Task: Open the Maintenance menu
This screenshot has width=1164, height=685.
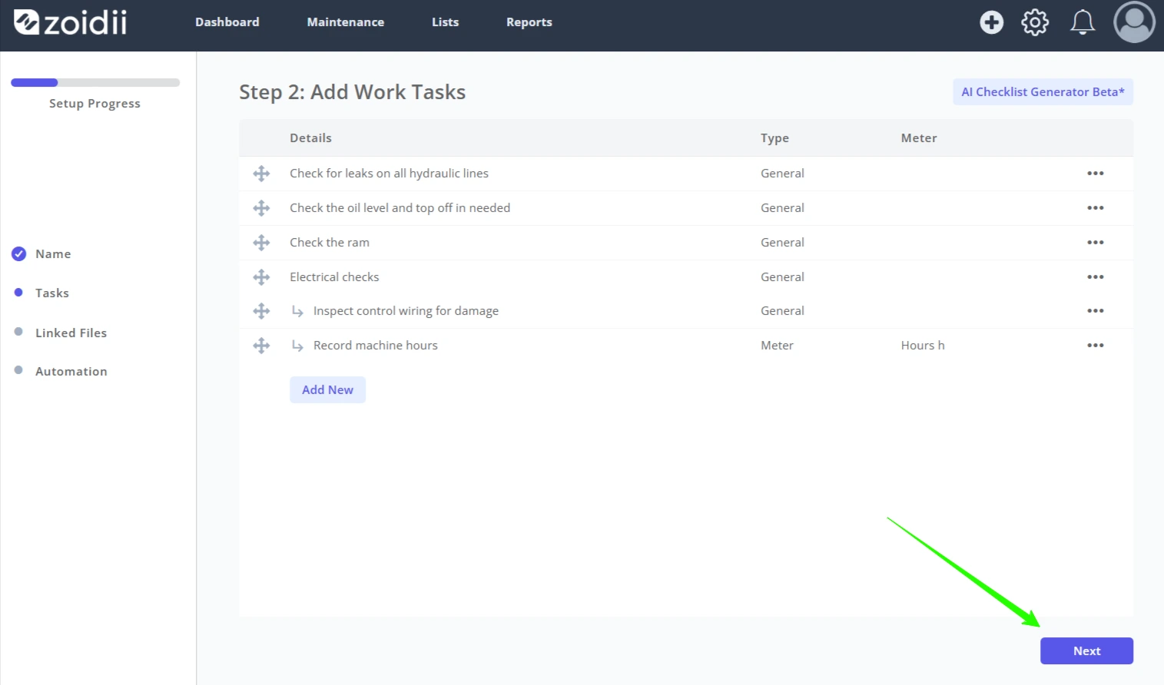Action: pyautogui.click(x=346, y=22)
